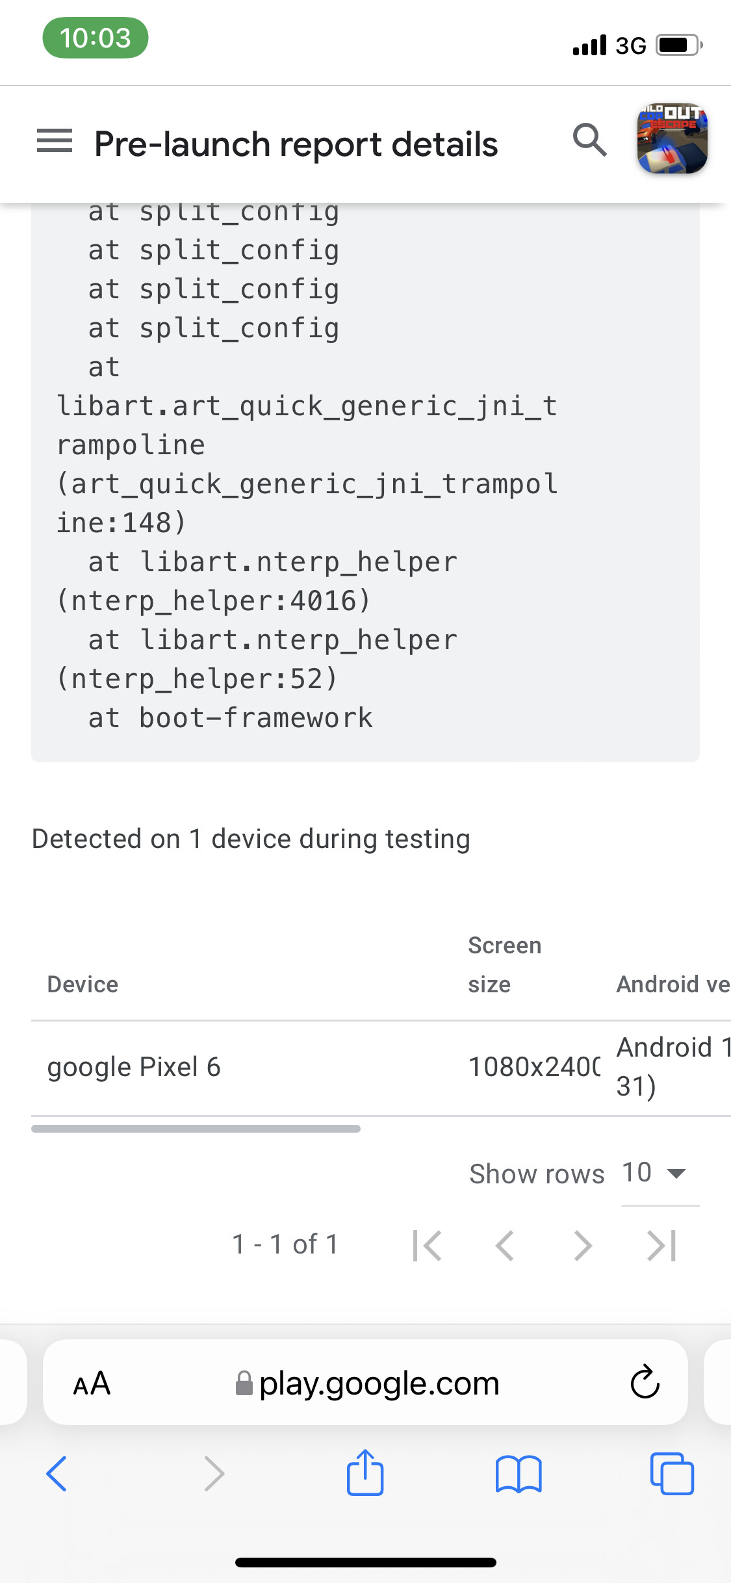
Task: Go to the first page of the device table
Action: [x=428, y=1245]
